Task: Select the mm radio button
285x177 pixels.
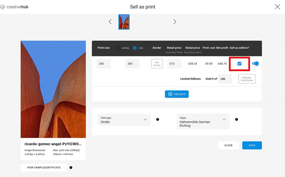Action: 134,48
